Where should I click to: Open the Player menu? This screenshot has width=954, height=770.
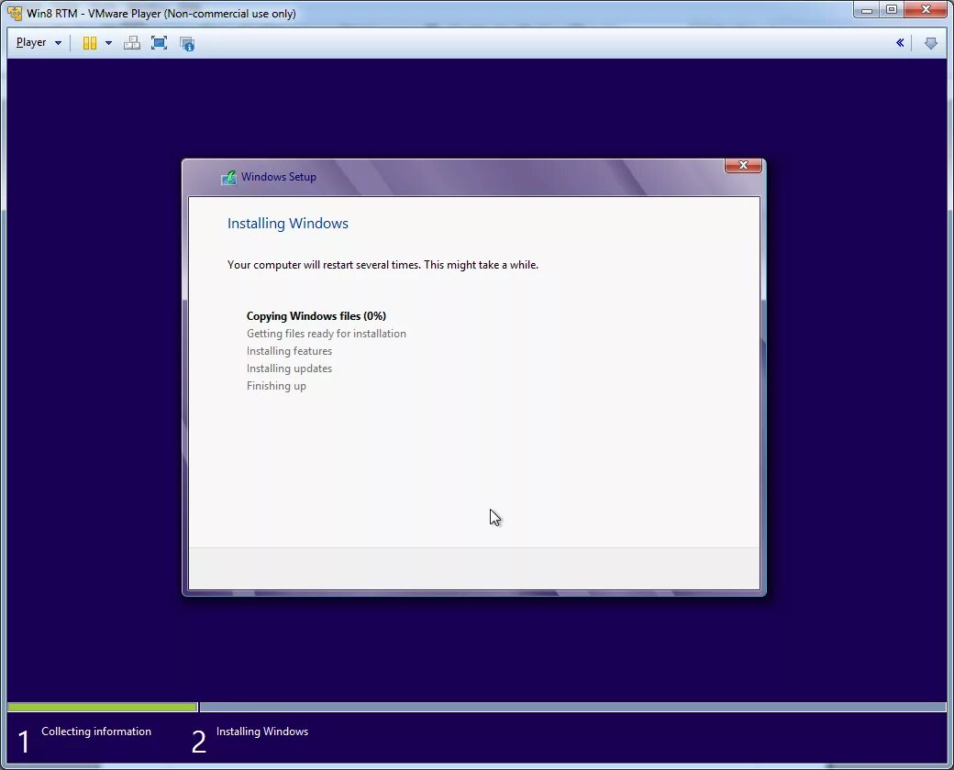pyautogui.click(x=31, y=42)
